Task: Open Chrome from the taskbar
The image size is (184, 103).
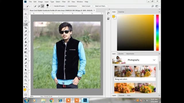Action: click(x=51, y=100)
